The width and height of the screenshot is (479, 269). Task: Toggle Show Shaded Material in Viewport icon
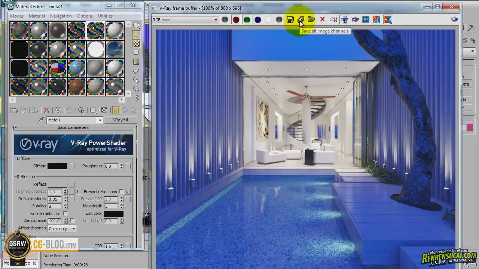pos(104,110)
